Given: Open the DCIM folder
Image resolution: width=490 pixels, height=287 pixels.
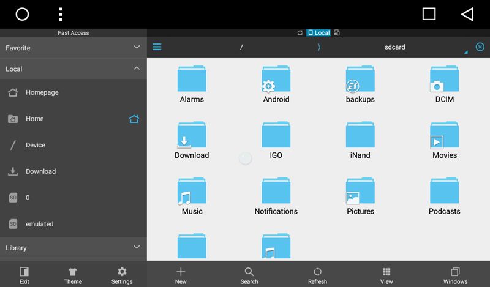Looking at the screenshot, I should [445, 84].
